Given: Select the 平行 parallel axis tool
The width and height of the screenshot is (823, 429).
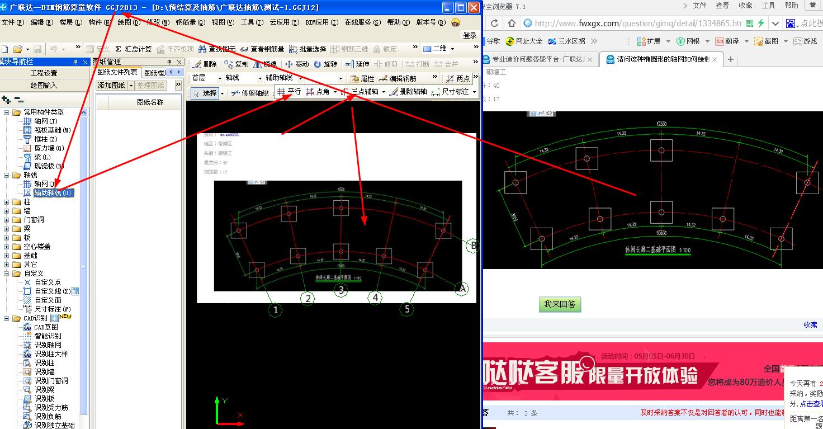Looking at the screenshot, I should coord(289,92).
